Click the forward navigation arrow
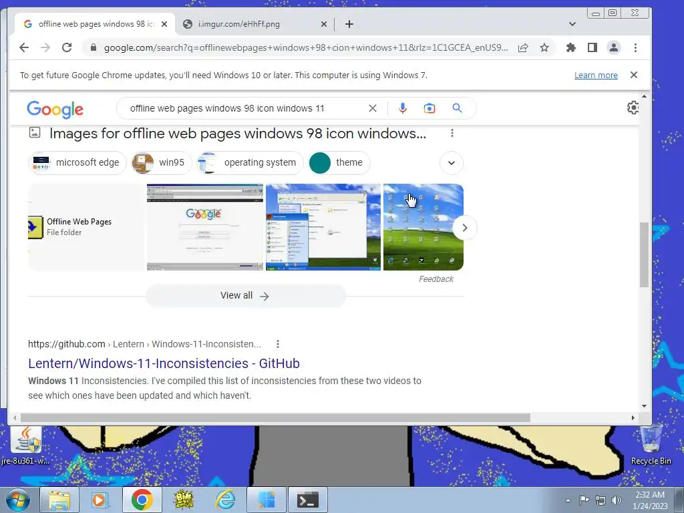 coord(45,47)
